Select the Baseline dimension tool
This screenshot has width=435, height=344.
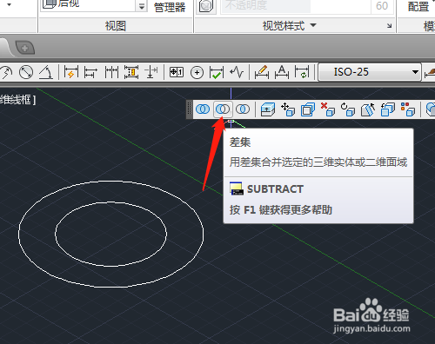[x=90, y=72]
